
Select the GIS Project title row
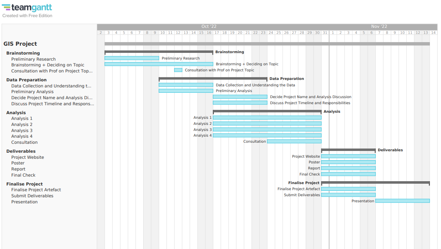click(20, 44)
